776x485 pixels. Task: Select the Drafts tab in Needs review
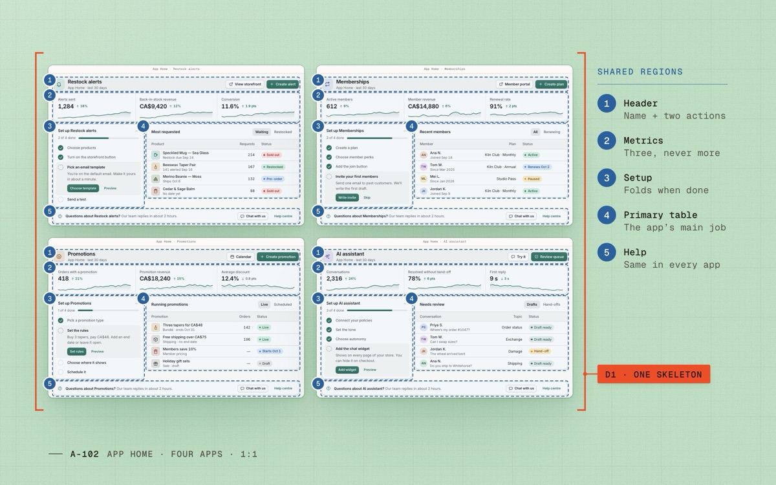532,305
